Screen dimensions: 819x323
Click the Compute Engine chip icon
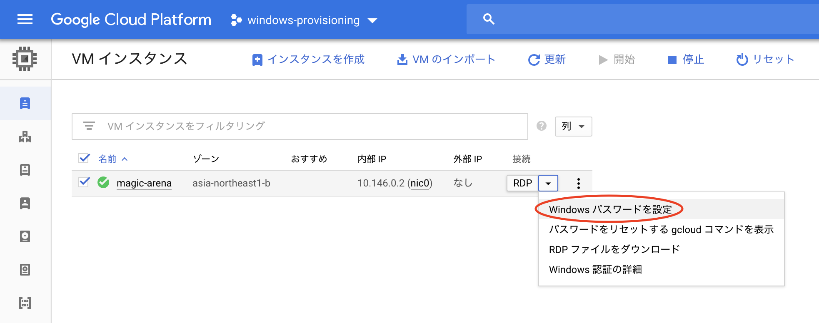click(25, 59)
